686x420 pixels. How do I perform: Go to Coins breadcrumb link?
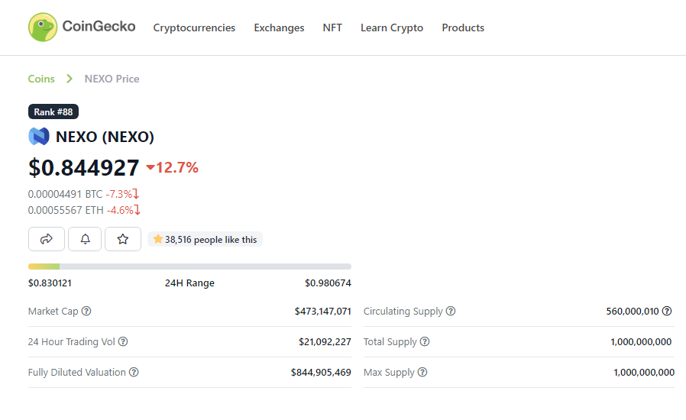tap(41, 79)
